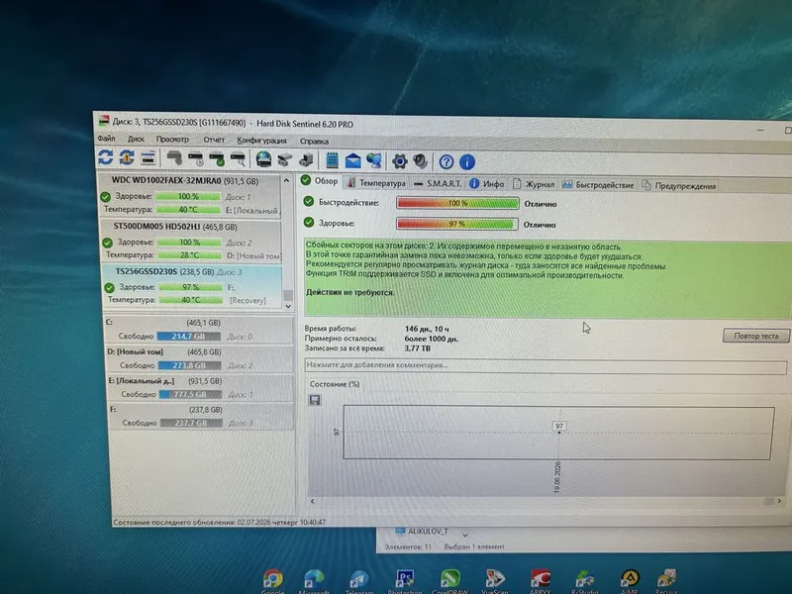This screenshot has height=594, width=792.
Task: Click the chart's left scroll arrow
Action: [x=312, y=501]
